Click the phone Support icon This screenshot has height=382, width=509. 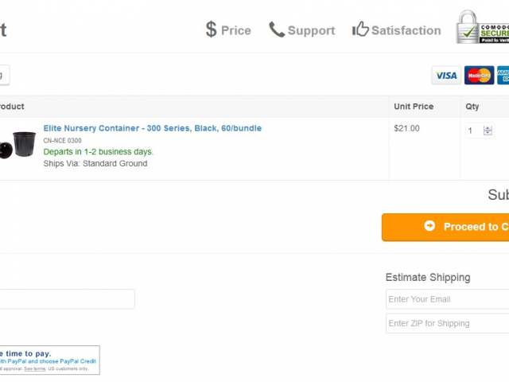click(x=277, y=29)
